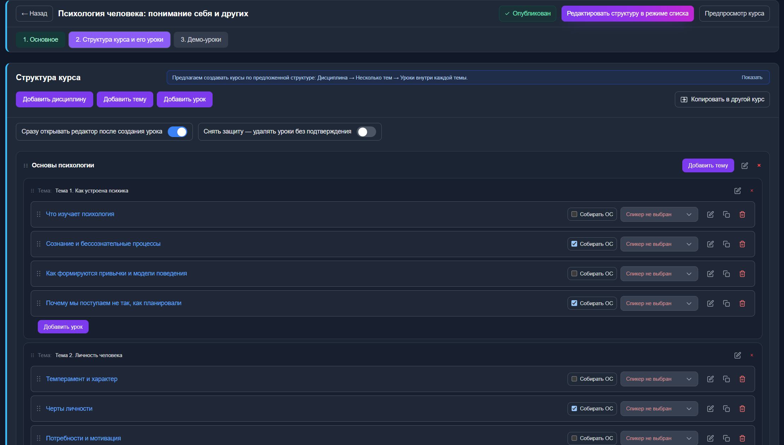Open 'Предпросмотр курса' preview
Screen dimensions: 784x445
tap(734, 13)
